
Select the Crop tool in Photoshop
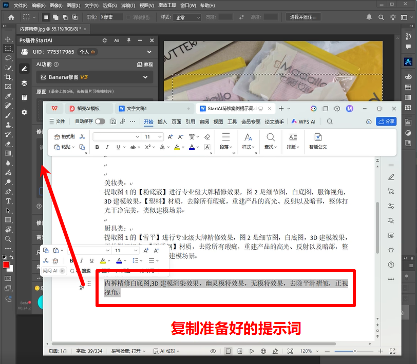pyautogui.click(x=8, y=77)
